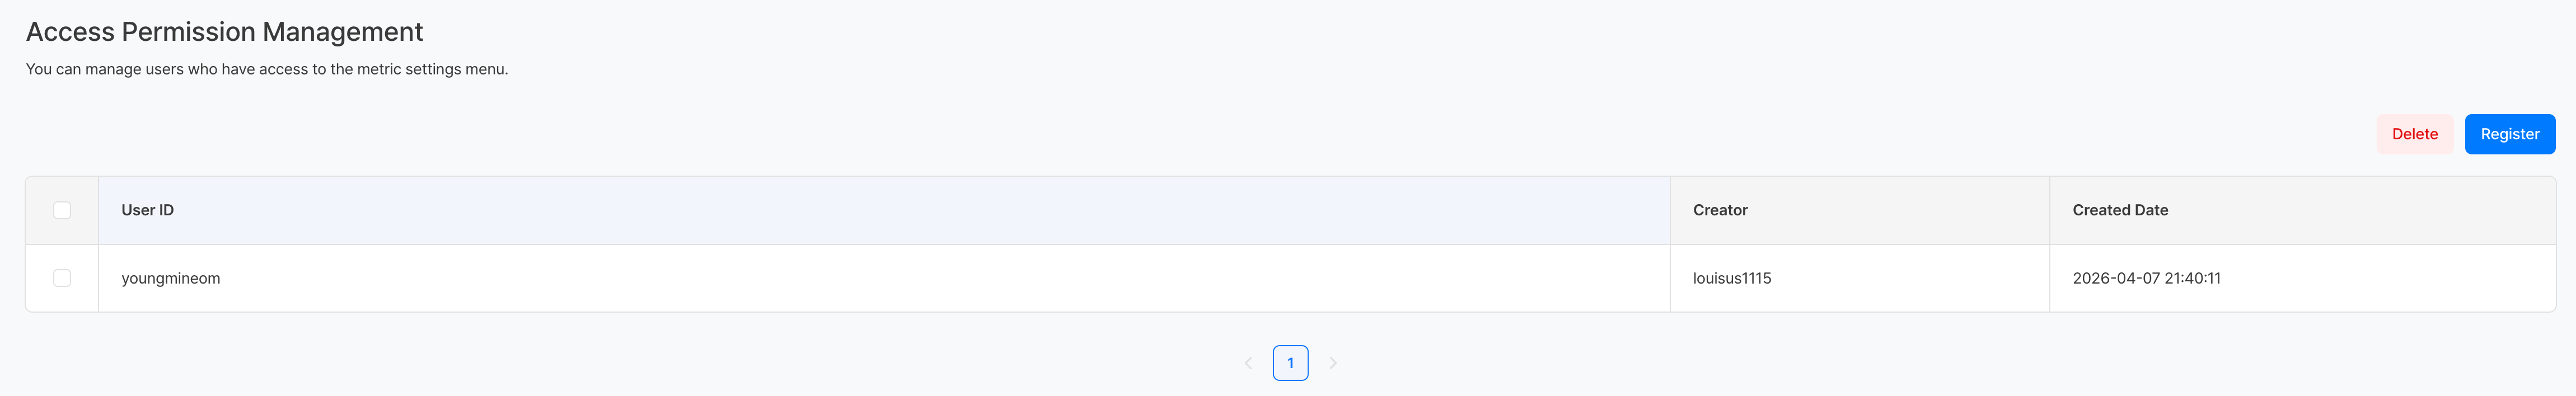Image resolution: width=2576 pixels, height=396 pixels.
Task: Click the 2026-04-07 21:40:11 date cell
Action: point(2146,278)
